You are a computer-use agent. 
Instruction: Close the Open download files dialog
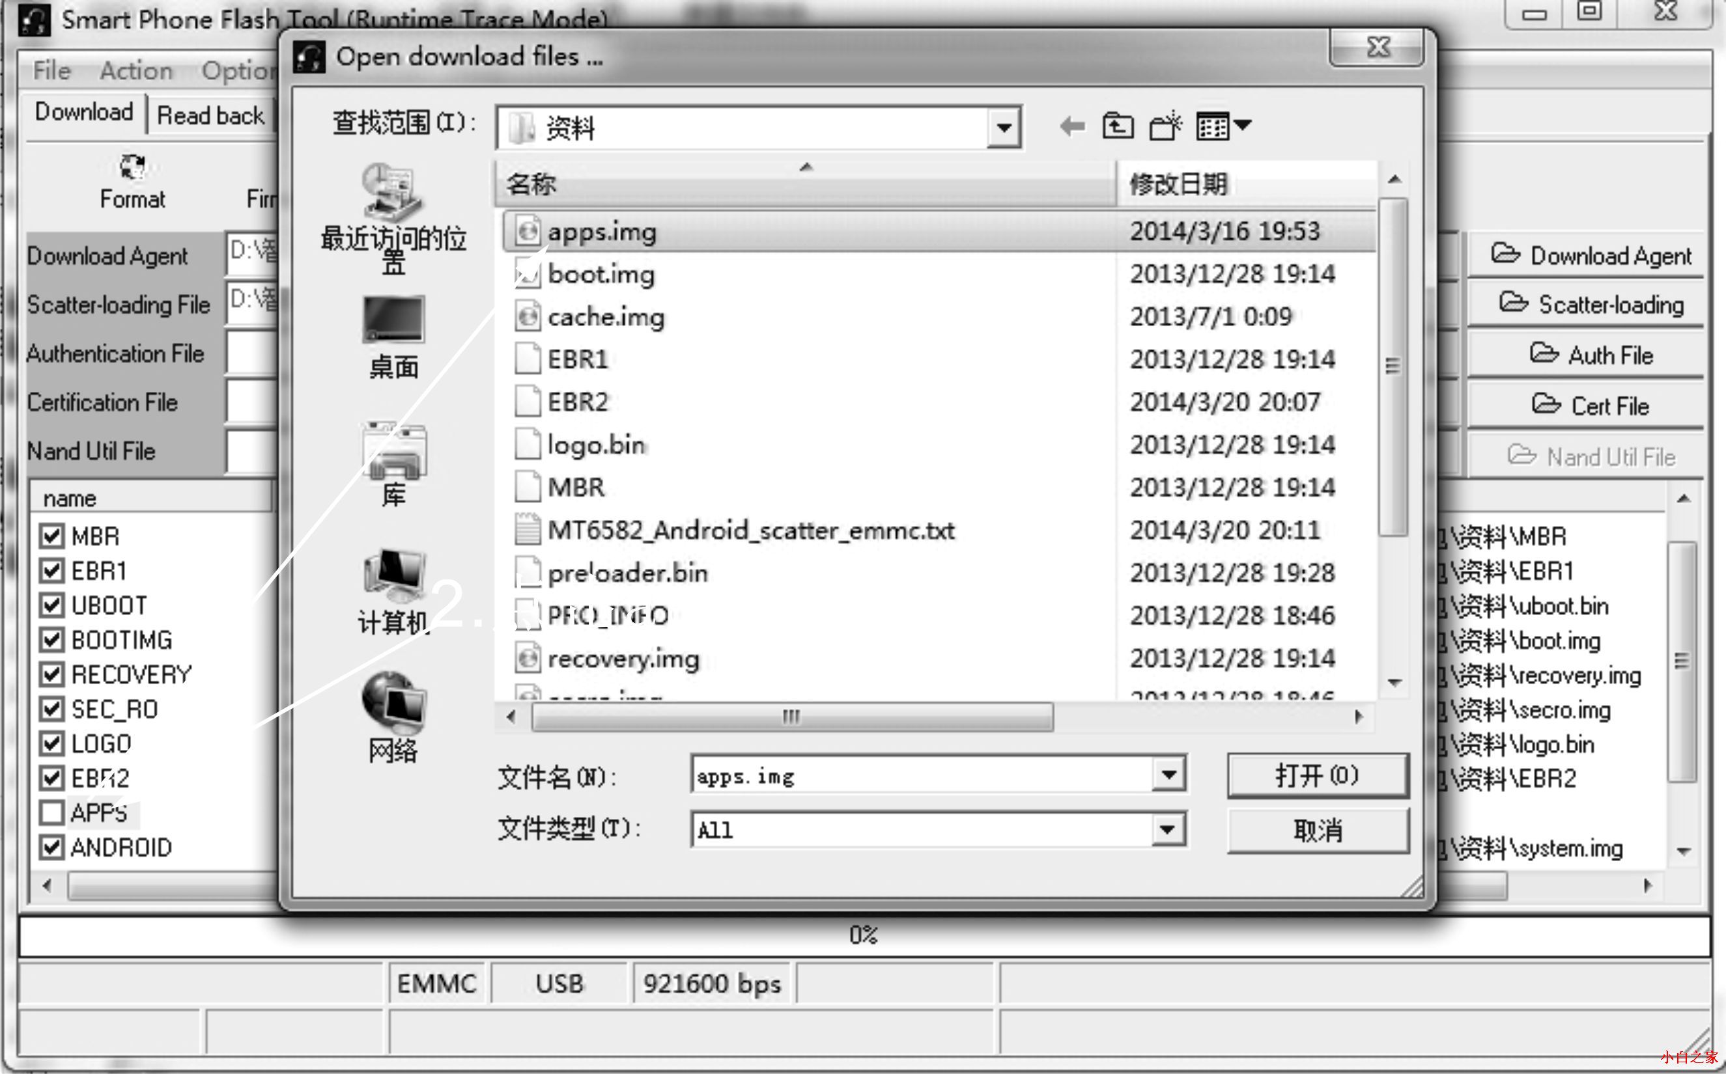1378,48
